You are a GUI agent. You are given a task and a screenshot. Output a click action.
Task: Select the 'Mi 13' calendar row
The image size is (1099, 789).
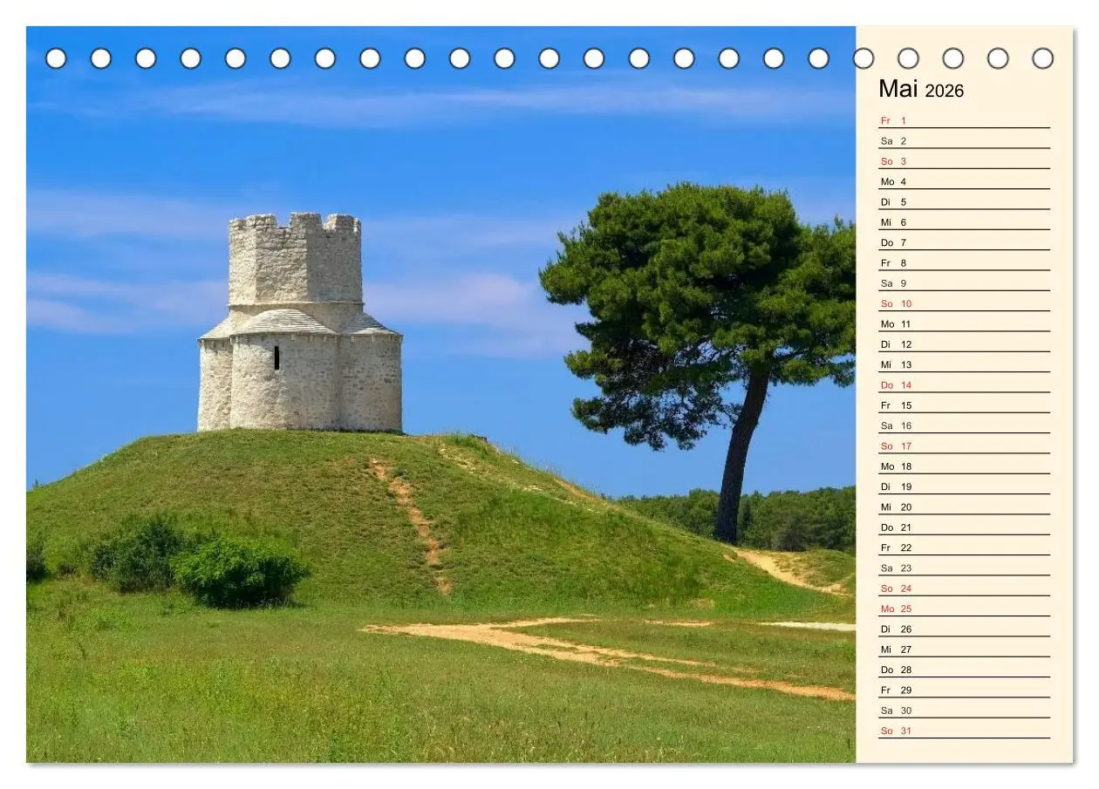pyautogui.click(x=964, y=364)
